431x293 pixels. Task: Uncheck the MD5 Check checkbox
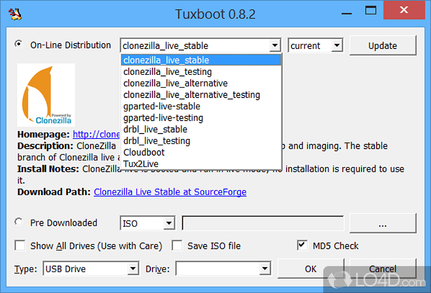tap(302, 246)
